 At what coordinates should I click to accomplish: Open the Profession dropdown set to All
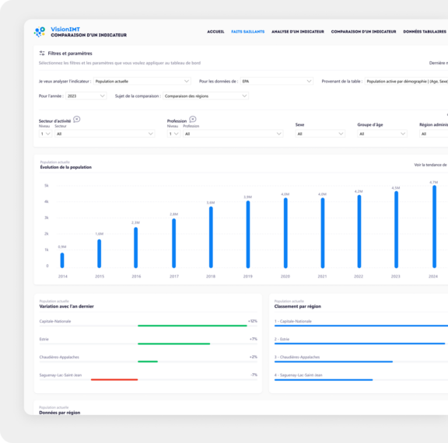pyautogui.click(x=233, y=134)
